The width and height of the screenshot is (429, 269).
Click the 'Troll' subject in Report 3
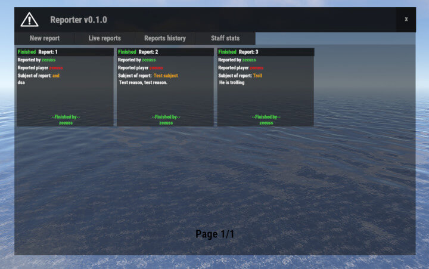[257, 76]
